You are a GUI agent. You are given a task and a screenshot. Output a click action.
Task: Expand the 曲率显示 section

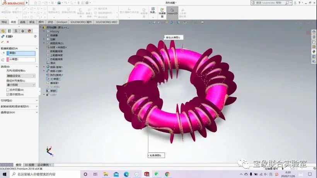click(37, 112)
